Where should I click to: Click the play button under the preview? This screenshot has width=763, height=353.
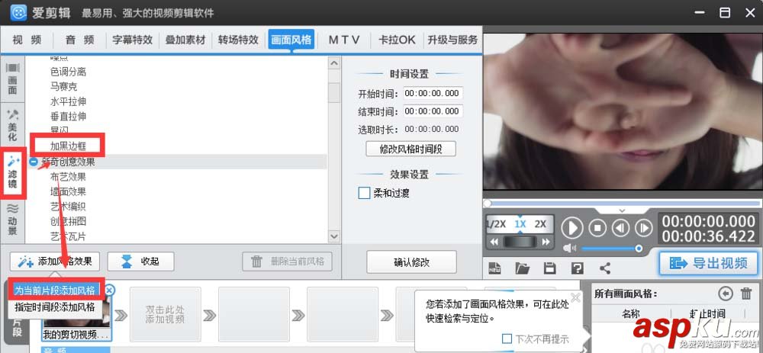point(572,227)
